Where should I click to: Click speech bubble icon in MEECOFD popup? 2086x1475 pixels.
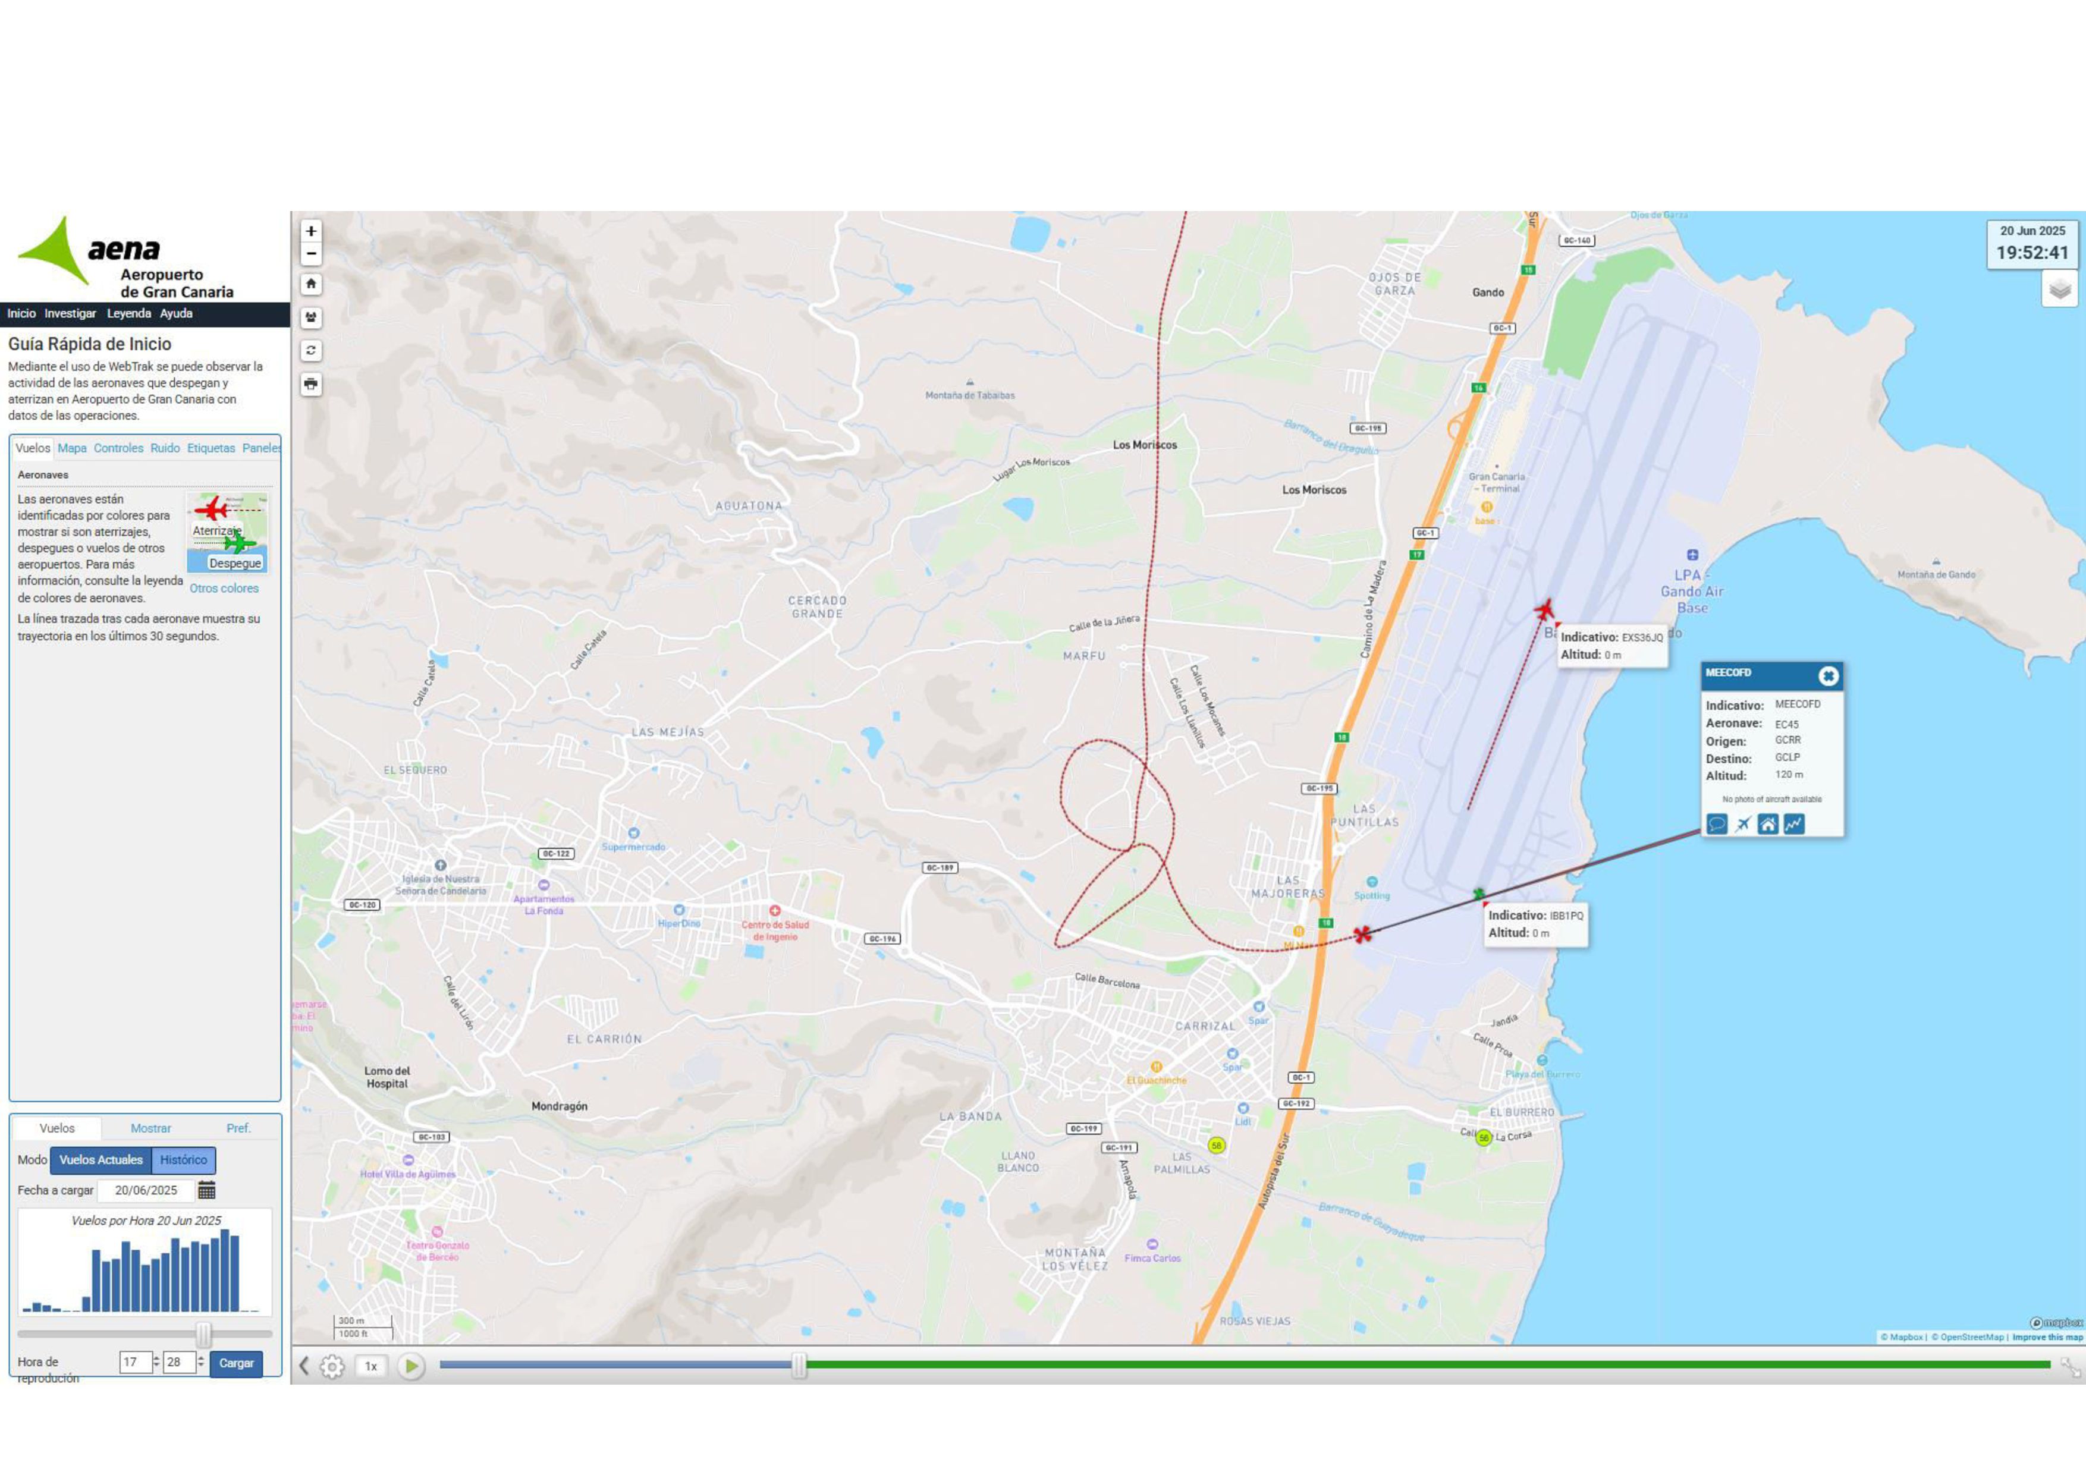(x=1716, y=824)
